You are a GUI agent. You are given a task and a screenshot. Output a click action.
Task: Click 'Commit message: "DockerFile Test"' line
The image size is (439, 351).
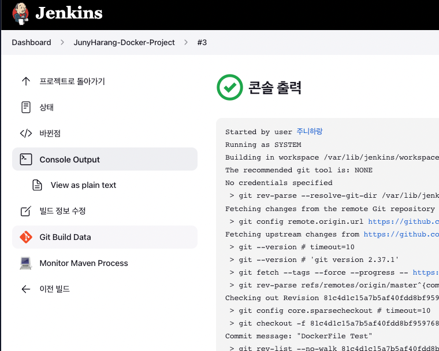[299, 336]
